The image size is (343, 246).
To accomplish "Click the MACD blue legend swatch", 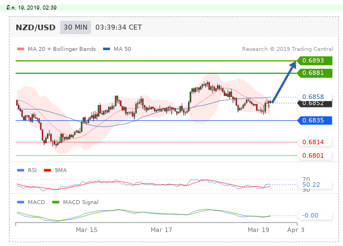I will (x=21, y=202).
